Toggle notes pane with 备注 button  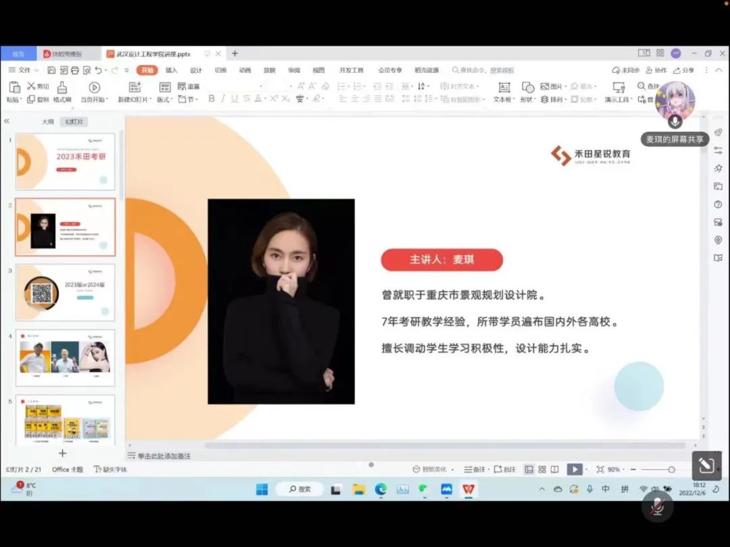tap(474, 469)
